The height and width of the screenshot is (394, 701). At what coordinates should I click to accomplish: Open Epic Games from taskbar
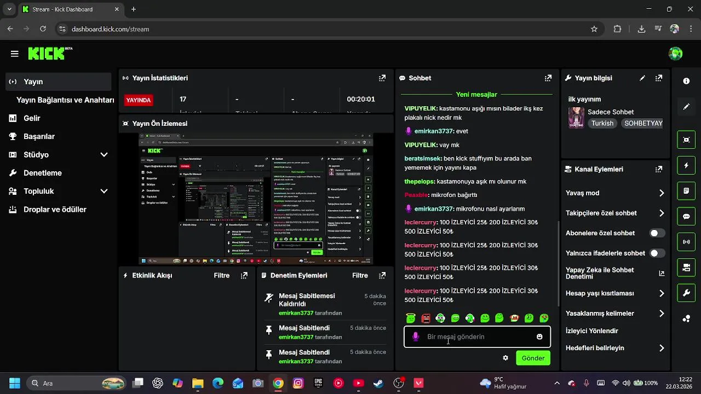(x=318, y=383)
